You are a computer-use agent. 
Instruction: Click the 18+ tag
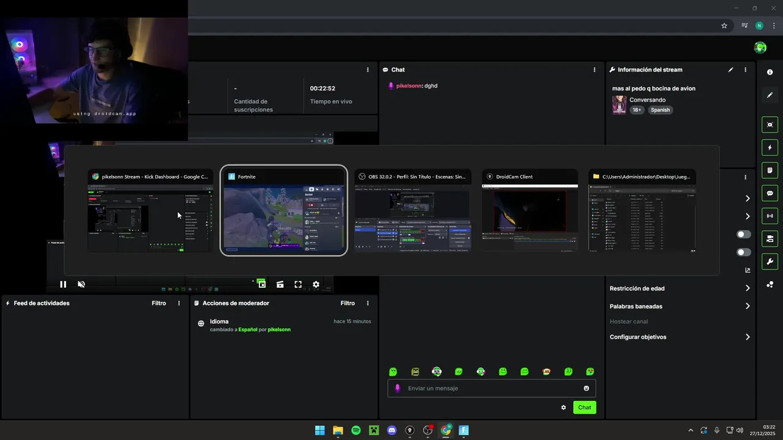click(637, 110)
